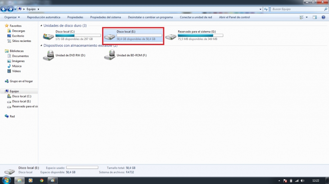329x184 pixels.
Task: Click Propiedades del sistema in the toolbar
Action: (105, 17)
